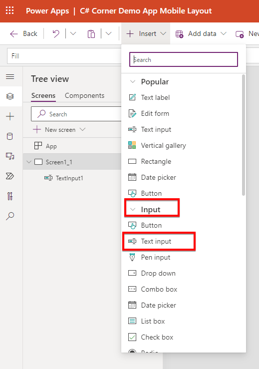Viewport: 259px width, 369px height.
Task: Open the app launcher waffle icon
Action: pos(9,10)
